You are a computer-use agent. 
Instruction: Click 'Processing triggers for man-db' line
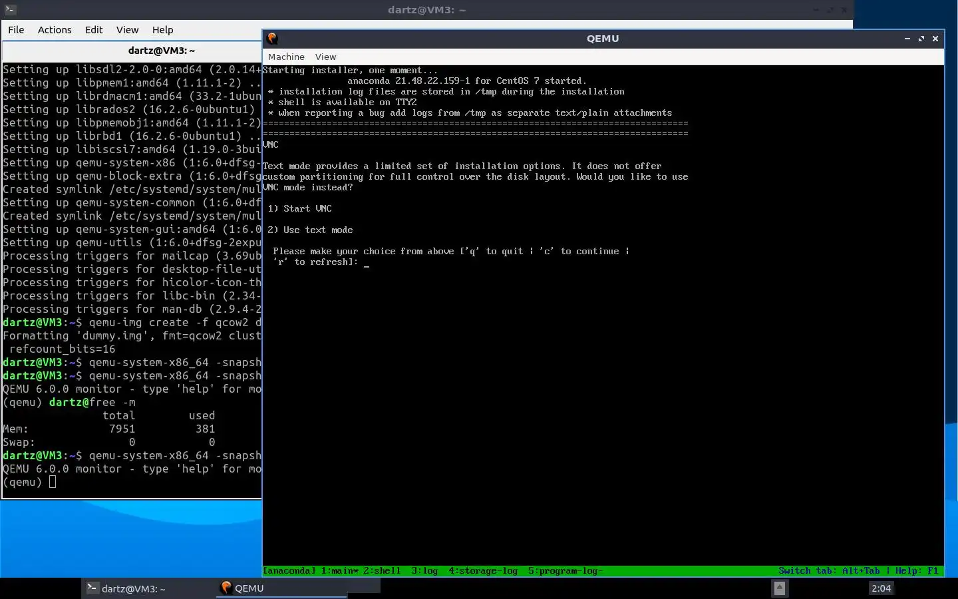pyautogui.click(x=132, y=309)
